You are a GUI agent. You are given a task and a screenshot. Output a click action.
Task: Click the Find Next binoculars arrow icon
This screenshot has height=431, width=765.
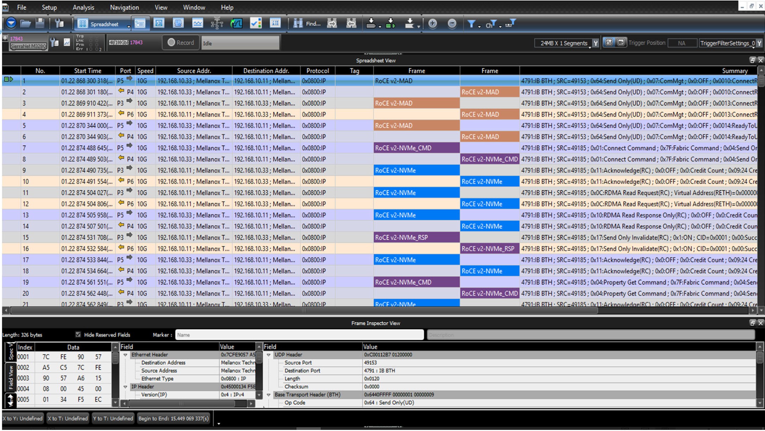(332, 24)
